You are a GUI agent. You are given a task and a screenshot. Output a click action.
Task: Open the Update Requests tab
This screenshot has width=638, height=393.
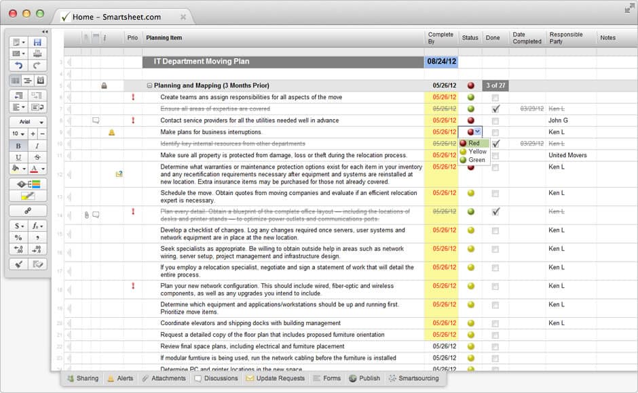pyautogui.click(x=275, y=378)
